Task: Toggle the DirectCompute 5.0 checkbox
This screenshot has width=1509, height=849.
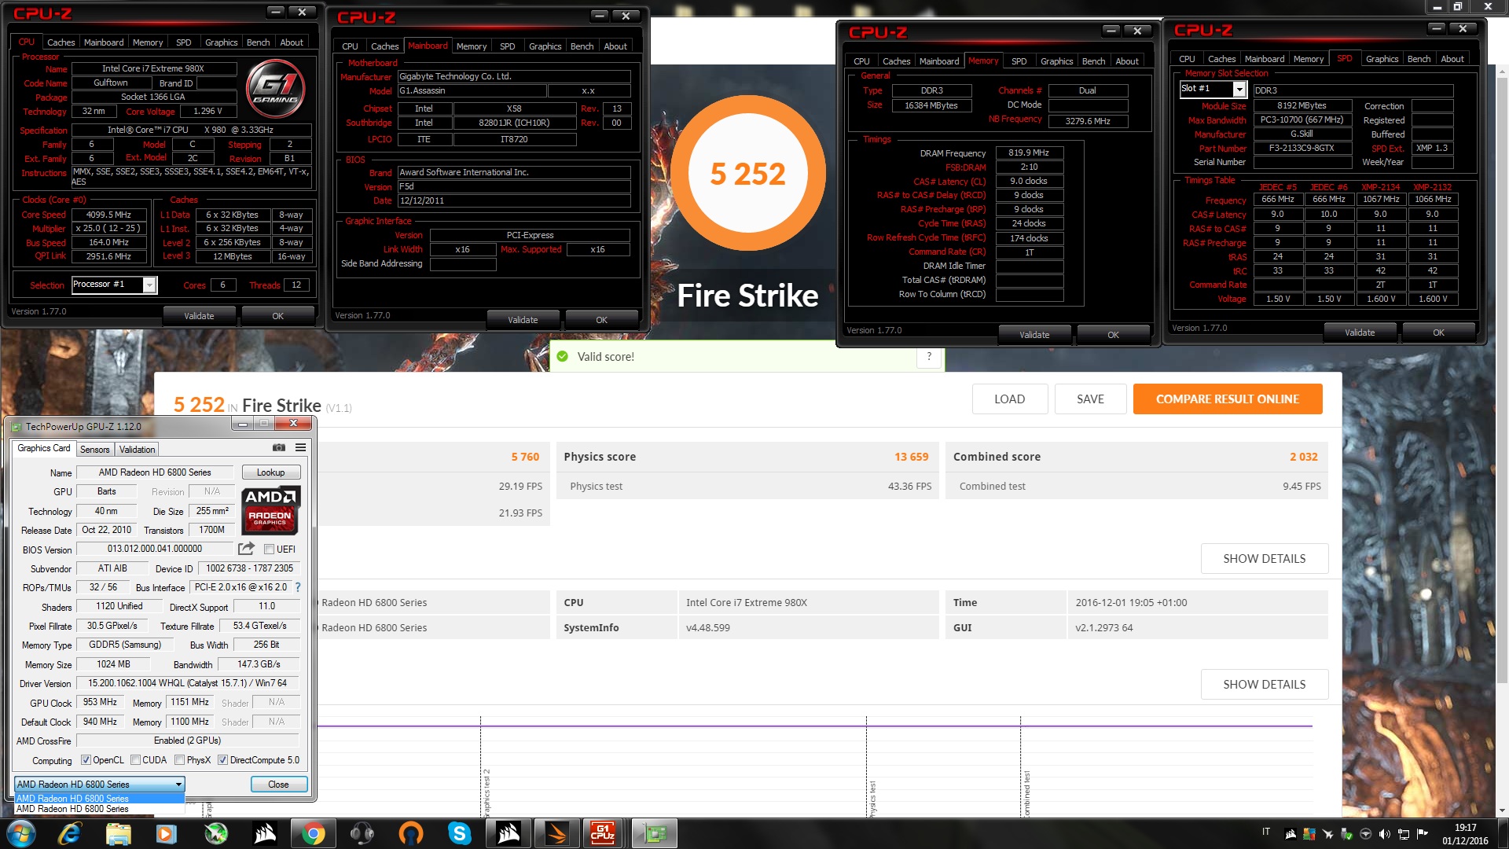Action: (x=222, y=760)
